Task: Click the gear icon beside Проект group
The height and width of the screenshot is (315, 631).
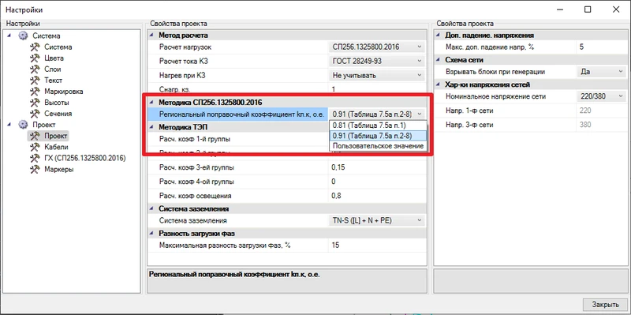Action: point(23,125)
